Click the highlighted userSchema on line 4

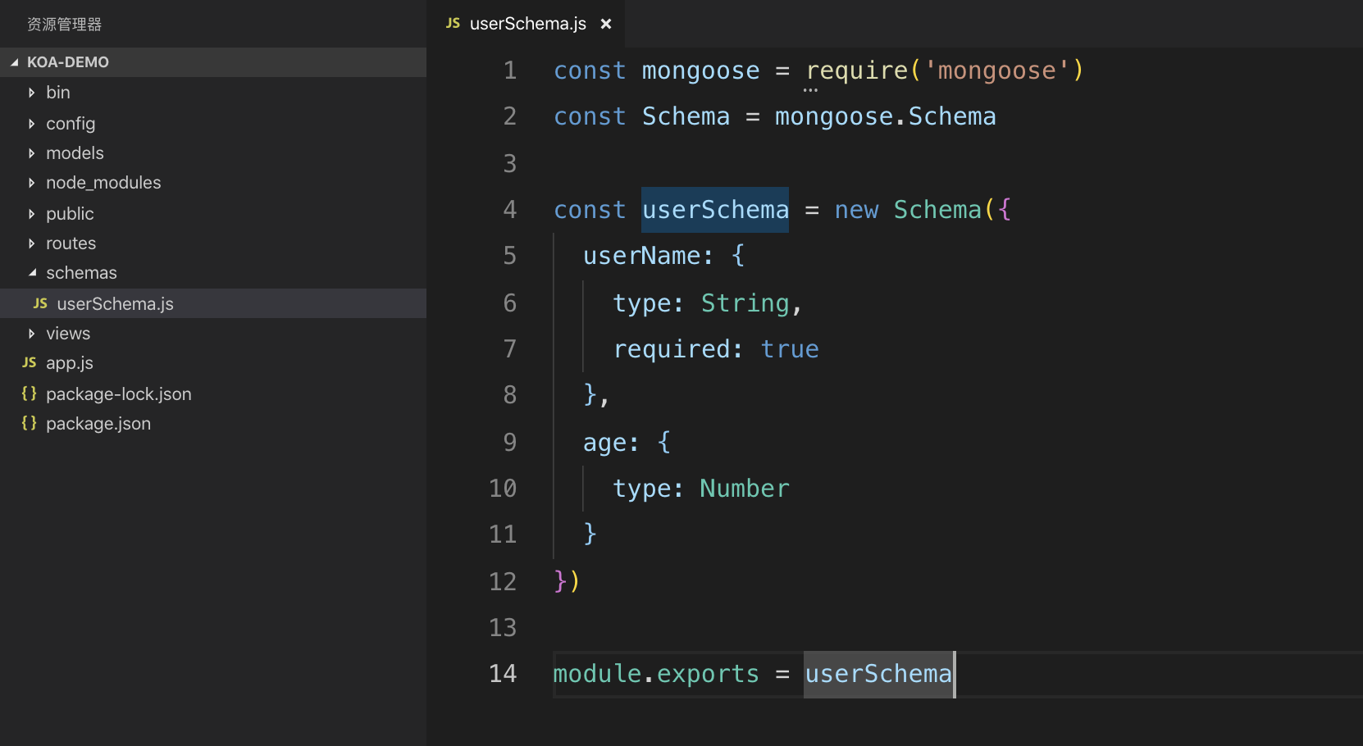[x=715, y=210]
